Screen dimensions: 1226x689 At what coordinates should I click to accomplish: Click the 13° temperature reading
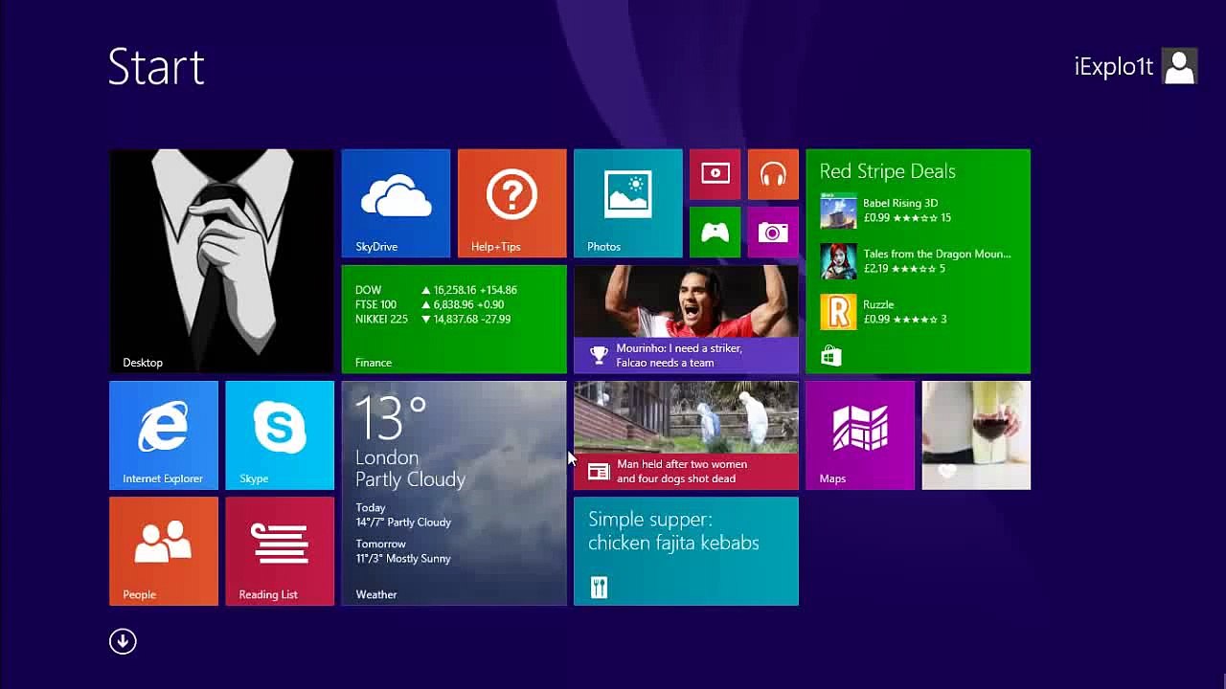[391, 418]
